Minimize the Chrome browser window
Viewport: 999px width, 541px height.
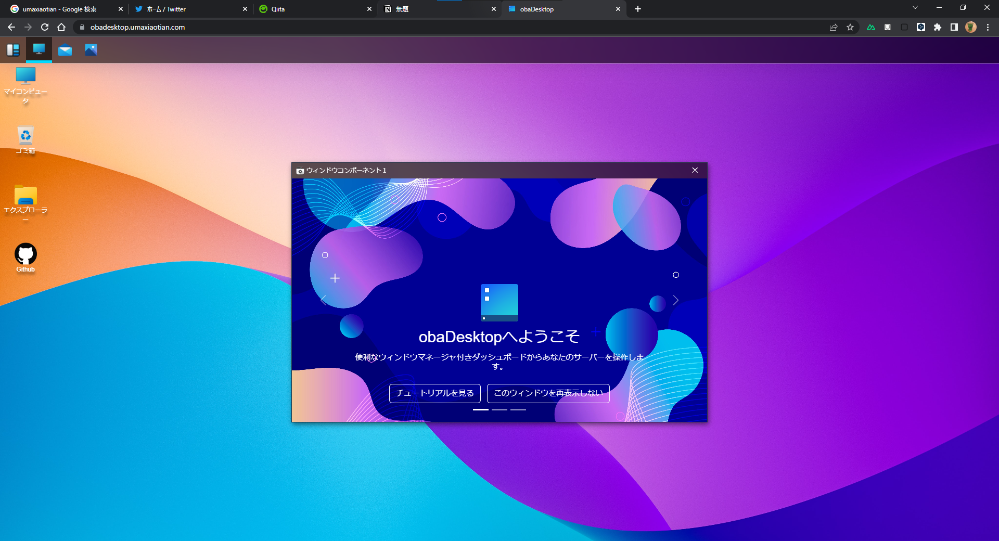click(x=939, y=8)
